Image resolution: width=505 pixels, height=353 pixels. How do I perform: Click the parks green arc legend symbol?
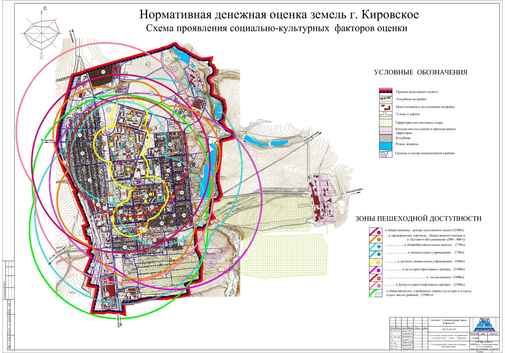(x=375, y=293)
